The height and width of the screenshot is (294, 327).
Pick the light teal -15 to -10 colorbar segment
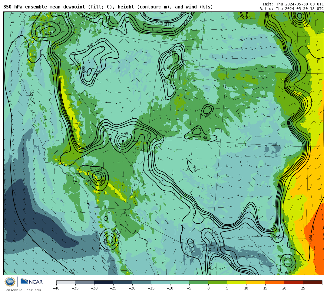pyautogui.click(x=161, y=282)
